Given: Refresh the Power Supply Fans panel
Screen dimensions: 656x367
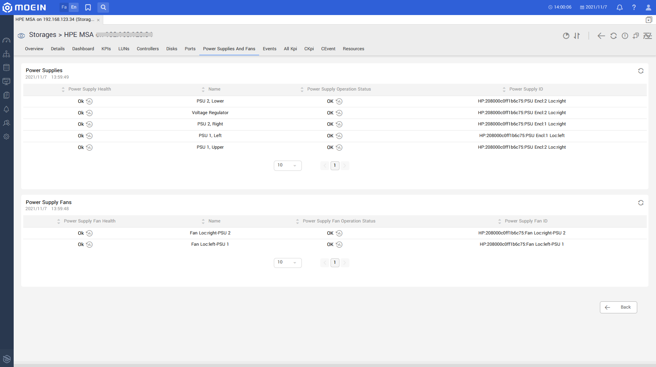Looking at the screenshot, I should tap(641, 203).
